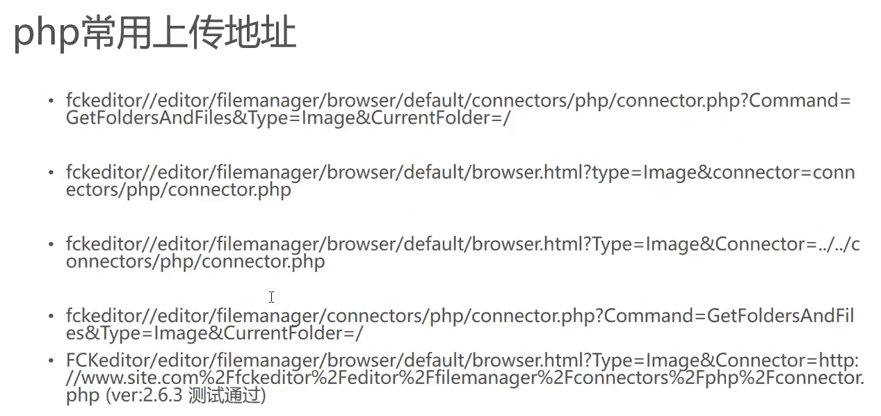Click "http:" at the end of the FCKeditor line
The height and width of the screenshot is (416, 881).
coord(839,360)
